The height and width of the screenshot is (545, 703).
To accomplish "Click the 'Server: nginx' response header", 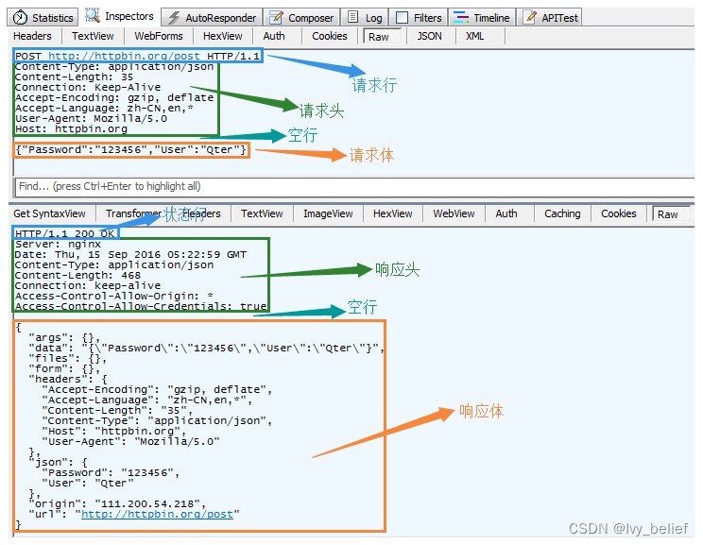I will [x=59, y=245].
